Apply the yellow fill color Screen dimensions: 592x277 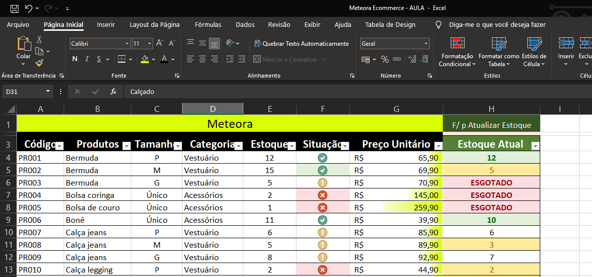(145, 59)
